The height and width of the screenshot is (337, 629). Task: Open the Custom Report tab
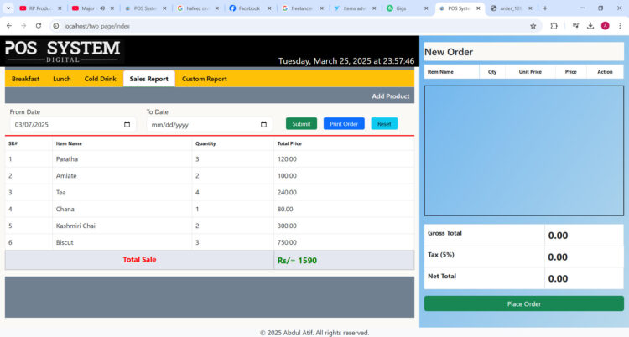click(205, 79)
